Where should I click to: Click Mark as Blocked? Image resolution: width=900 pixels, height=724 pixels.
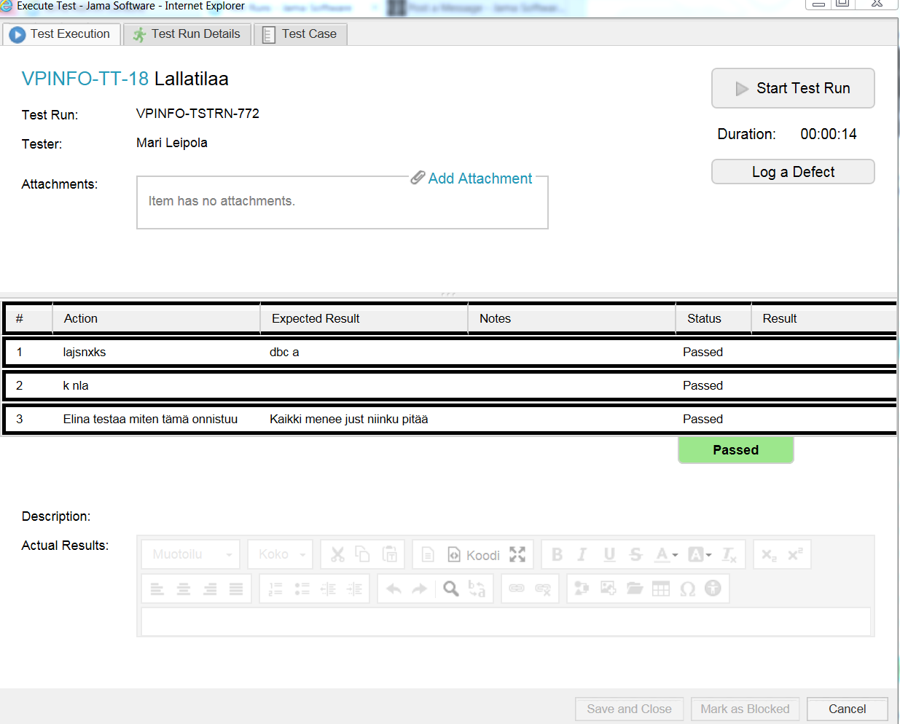[x=745, y=709]
